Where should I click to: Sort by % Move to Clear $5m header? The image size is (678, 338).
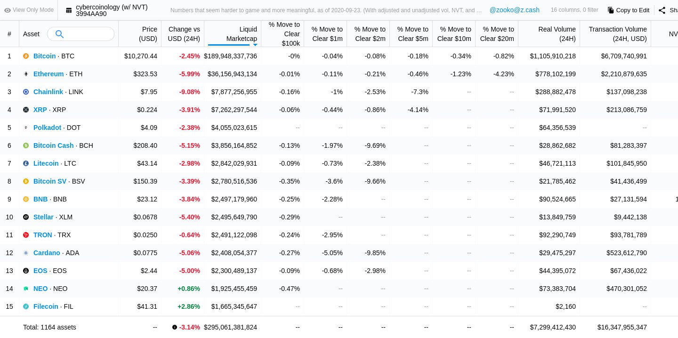pos(411,34)
